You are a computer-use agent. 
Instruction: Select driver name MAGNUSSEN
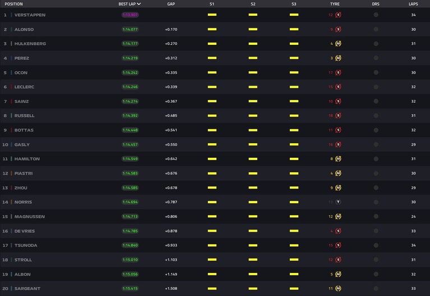click(30, 217)
